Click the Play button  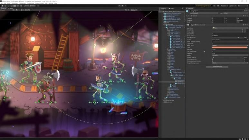pos(119,6)
